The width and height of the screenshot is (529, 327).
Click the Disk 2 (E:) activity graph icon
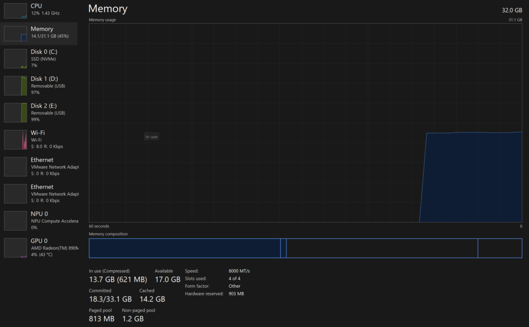point(15,112)
